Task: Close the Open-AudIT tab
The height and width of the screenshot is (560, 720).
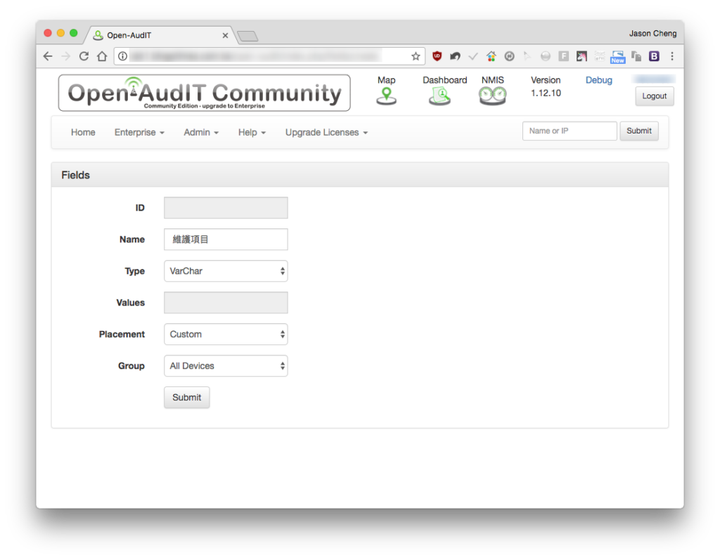Action: click(x=225, y=35)
